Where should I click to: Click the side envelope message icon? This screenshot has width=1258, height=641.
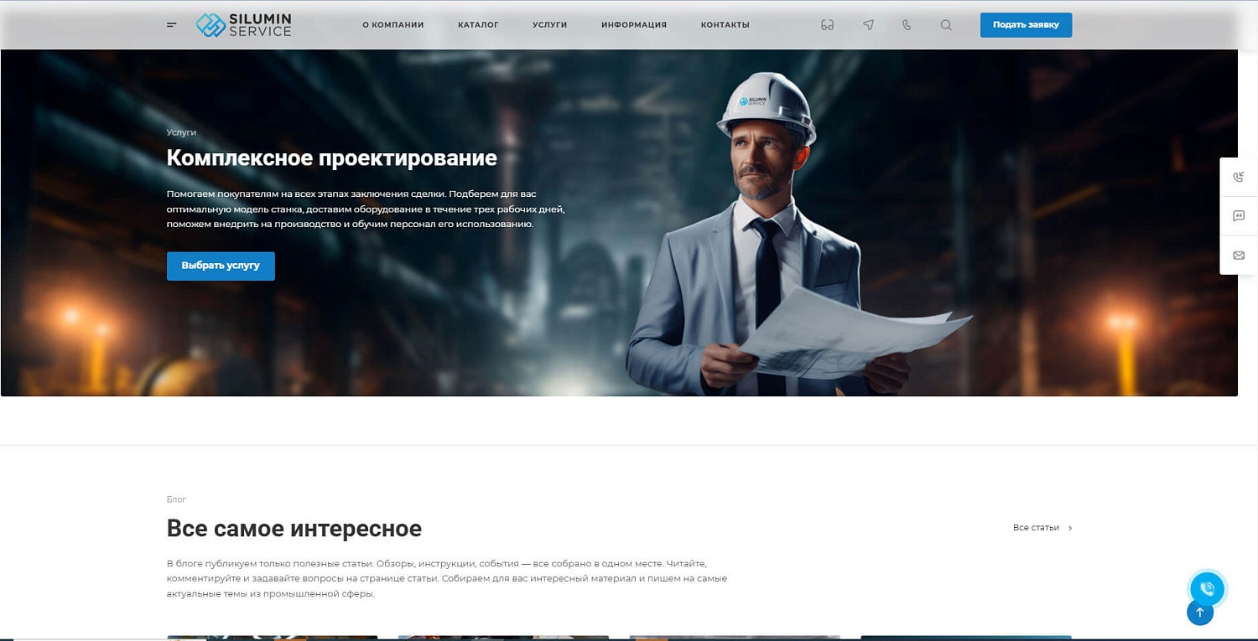click(1239, 256)
